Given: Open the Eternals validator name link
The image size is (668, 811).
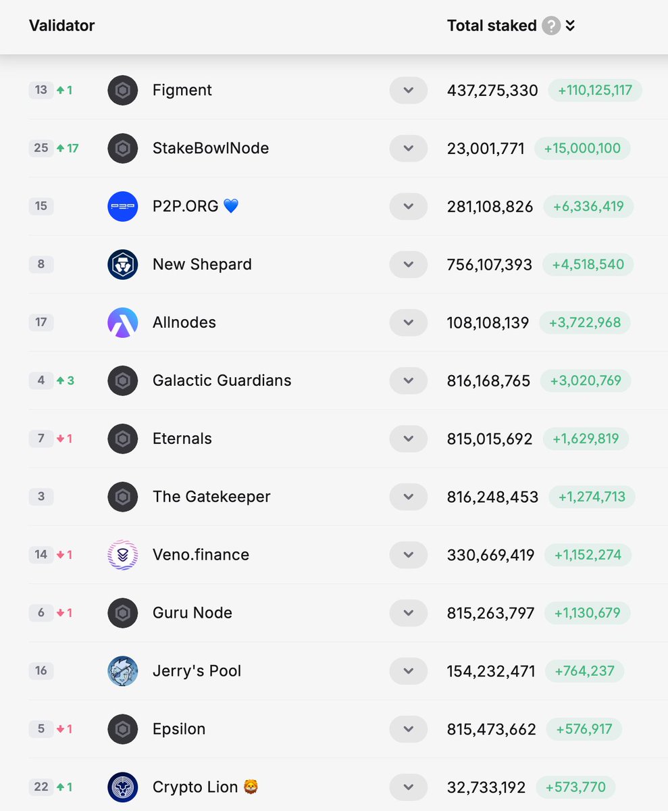Looking at the screenshot, I should click(x=182, y=439).
